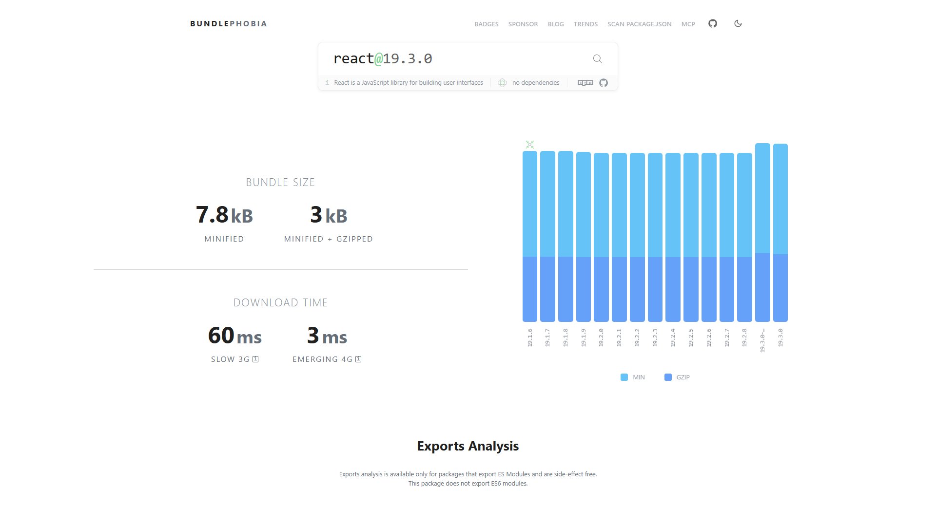The height and width of the screenshot is (526, 936).
Task: Click the "19.2.8" version label under the chart
Action: click(744, 338)
